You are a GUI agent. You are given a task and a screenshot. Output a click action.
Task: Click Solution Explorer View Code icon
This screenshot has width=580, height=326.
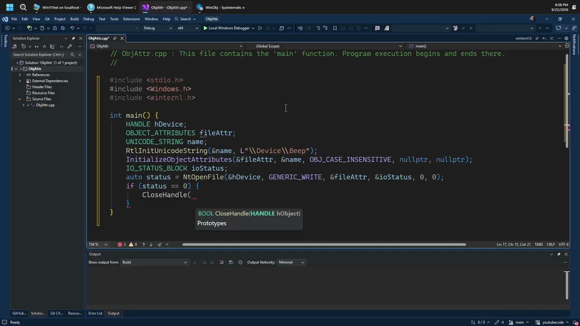coord(61,46)
